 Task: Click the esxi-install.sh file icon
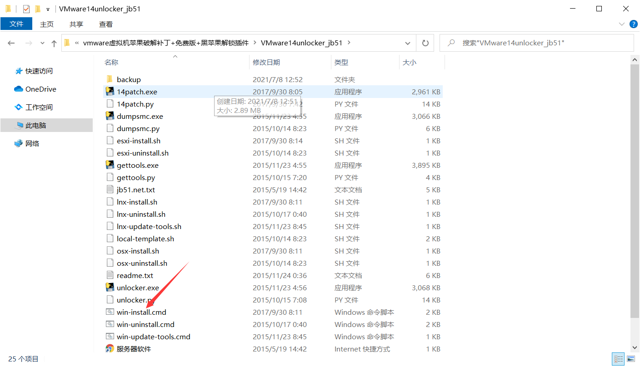[x=110, y=141]
